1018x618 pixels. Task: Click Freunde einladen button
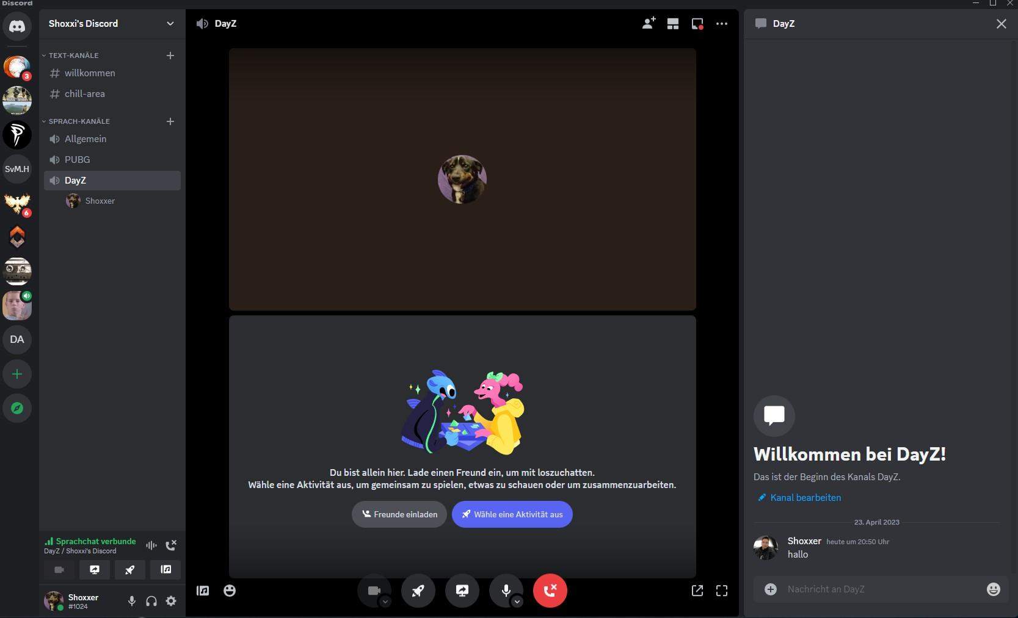point(399,514)
